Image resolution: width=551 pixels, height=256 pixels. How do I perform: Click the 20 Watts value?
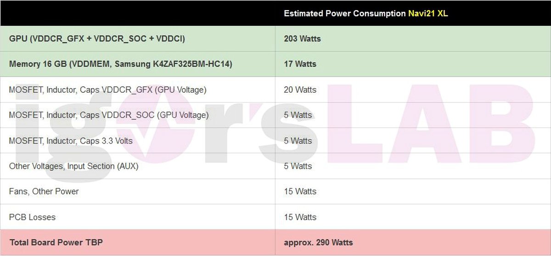pos(300,90)
